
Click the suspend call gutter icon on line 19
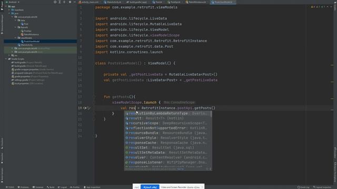click(85, 108)
